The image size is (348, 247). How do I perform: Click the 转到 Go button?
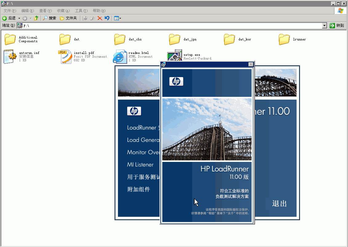(x=337, y=26)
